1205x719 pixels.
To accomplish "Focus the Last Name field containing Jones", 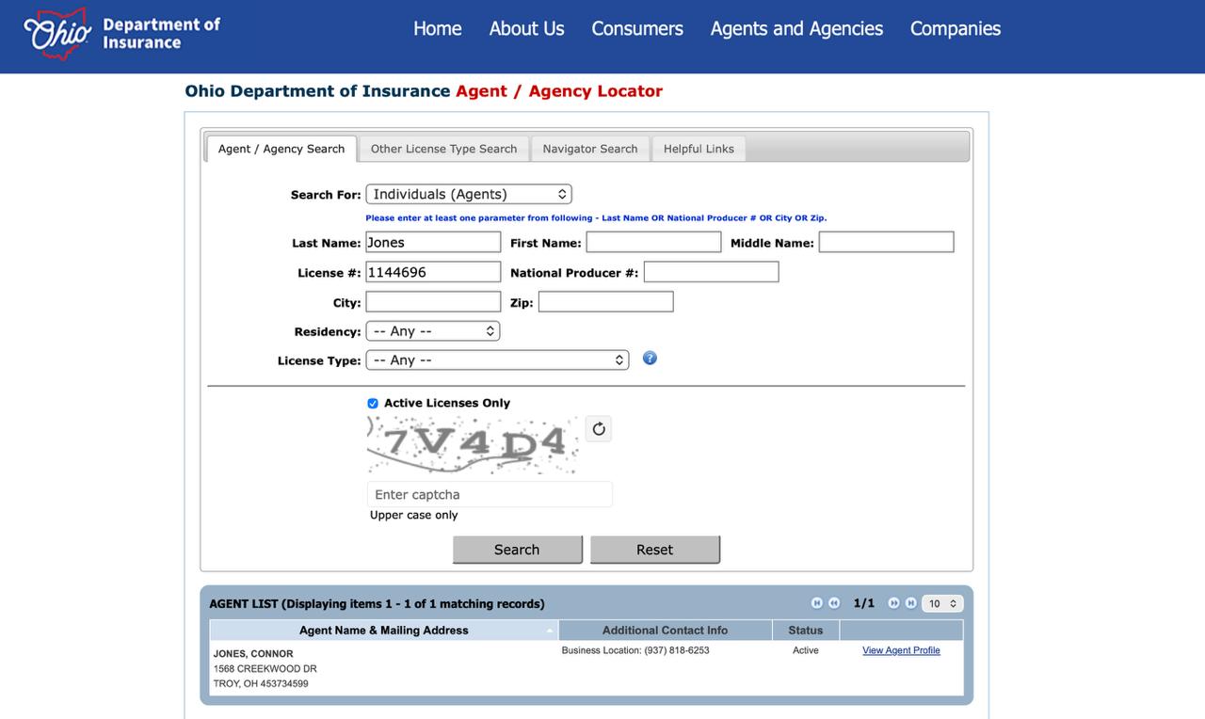I will pos(433,243).
